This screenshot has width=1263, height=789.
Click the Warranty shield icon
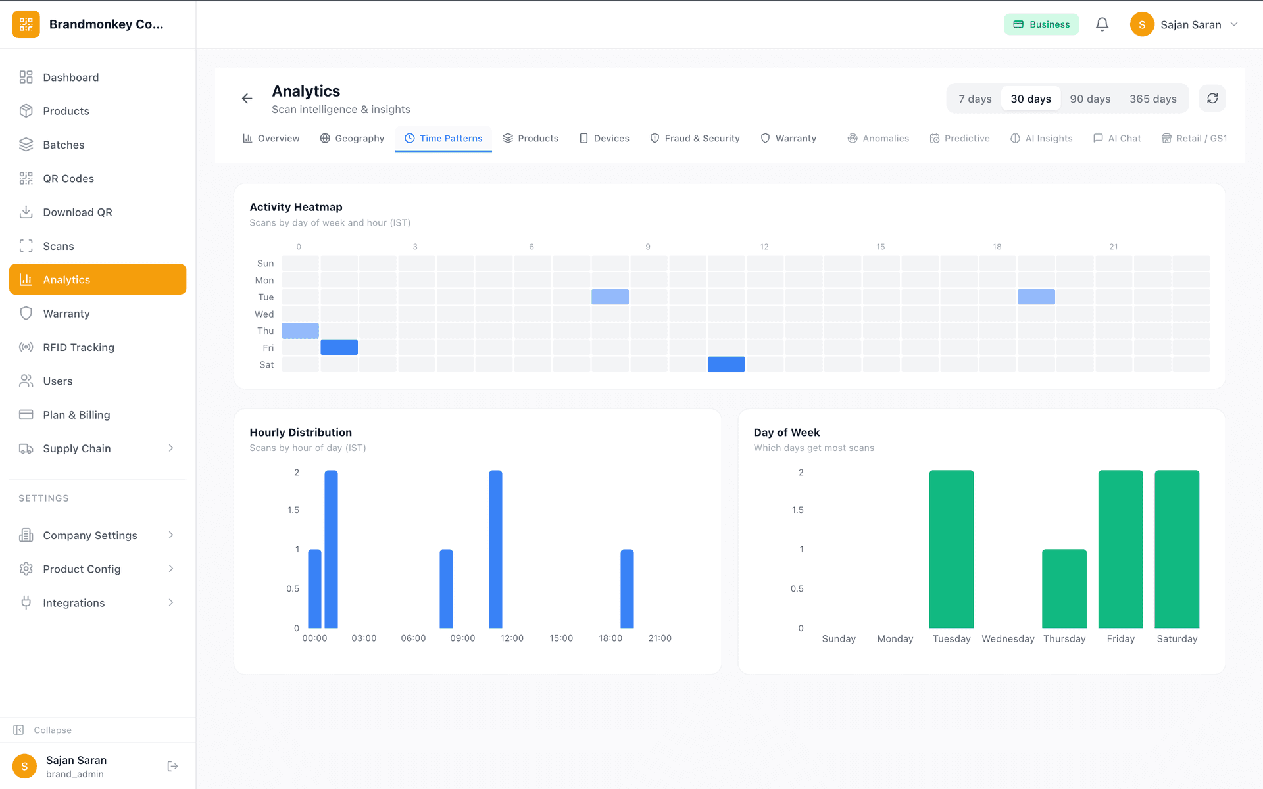(x=26, y=313)
